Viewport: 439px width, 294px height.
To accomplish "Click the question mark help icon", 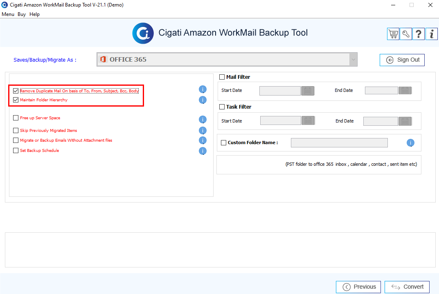I will coord(419,34).
